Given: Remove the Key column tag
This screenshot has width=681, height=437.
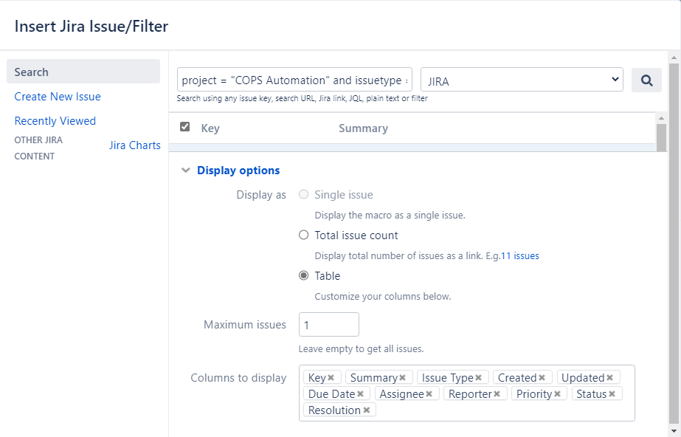Looking at the screenshot, I should pos(331,378).
